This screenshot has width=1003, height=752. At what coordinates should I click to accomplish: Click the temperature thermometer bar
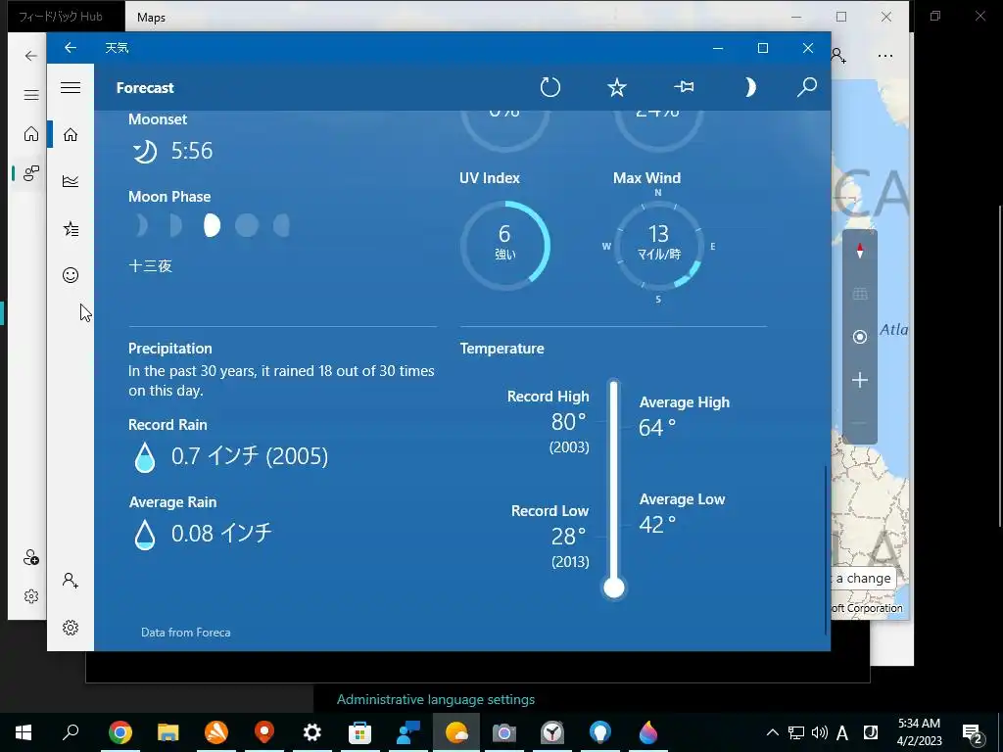(614, 490)
